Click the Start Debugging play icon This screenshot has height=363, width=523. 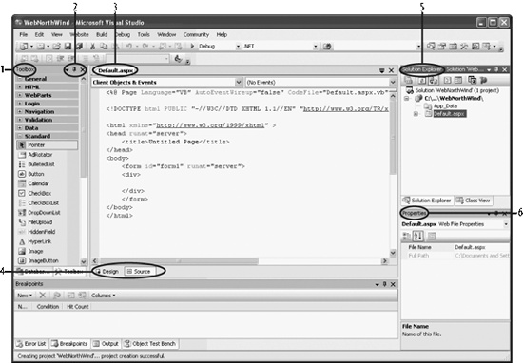coord(192,46)
